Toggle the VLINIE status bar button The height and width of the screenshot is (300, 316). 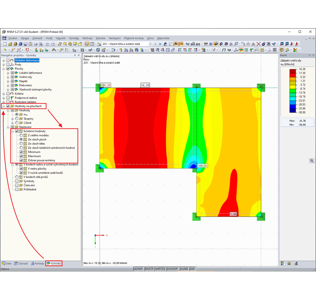(184, 269)
